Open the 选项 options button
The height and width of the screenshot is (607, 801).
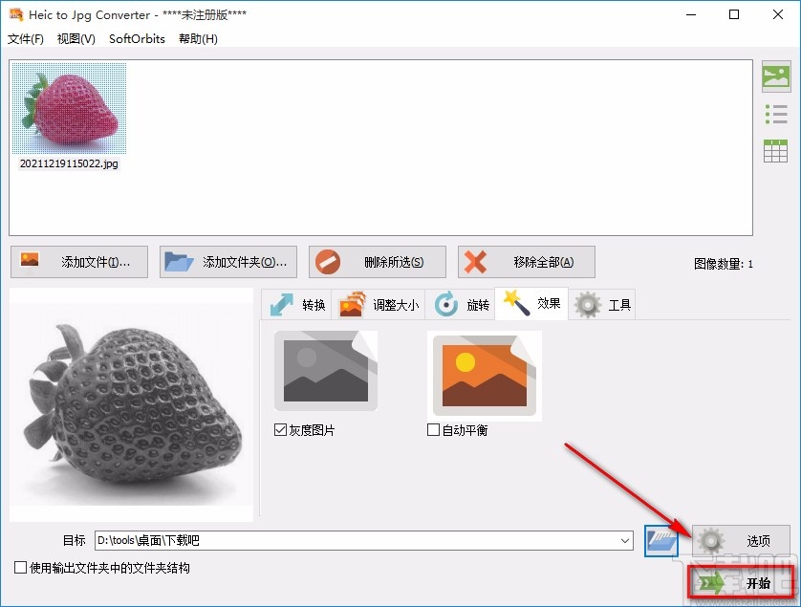(x=741, y=540)
